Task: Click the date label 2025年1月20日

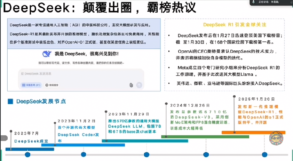Action: point(256,99)
